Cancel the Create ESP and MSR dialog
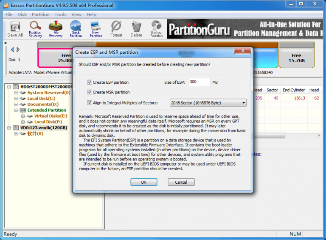 click(181, 182)
